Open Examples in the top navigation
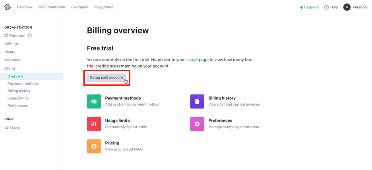 79,7
